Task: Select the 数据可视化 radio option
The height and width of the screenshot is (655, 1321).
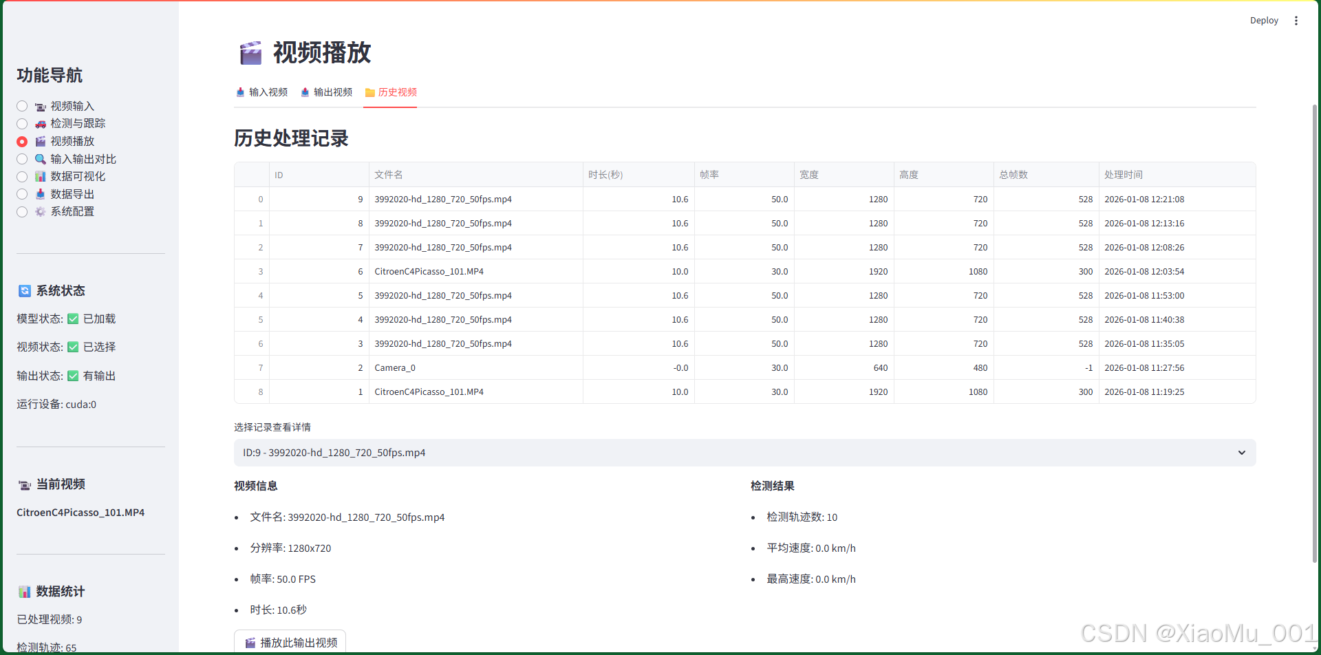Action: click(x=21, y=176)
